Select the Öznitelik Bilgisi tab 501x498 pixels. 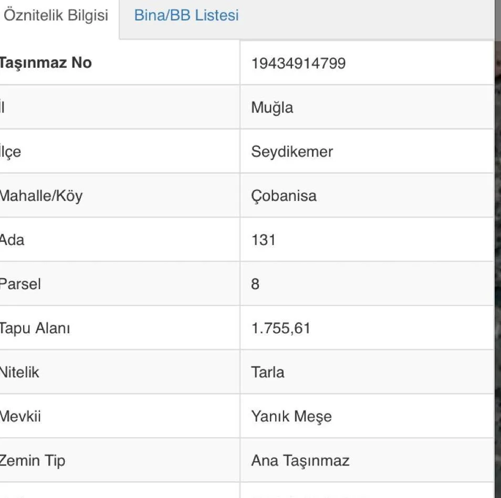(x=56, y=15)
